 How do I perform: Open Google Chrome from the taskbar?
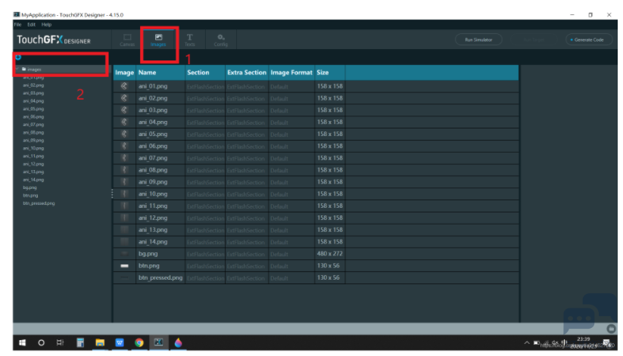pos(139,342)
